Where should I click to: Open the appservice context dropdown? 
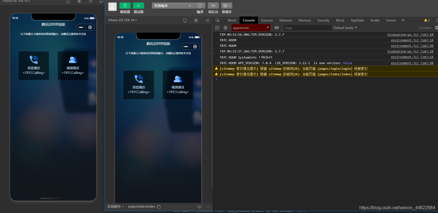(x=251, y=28)
